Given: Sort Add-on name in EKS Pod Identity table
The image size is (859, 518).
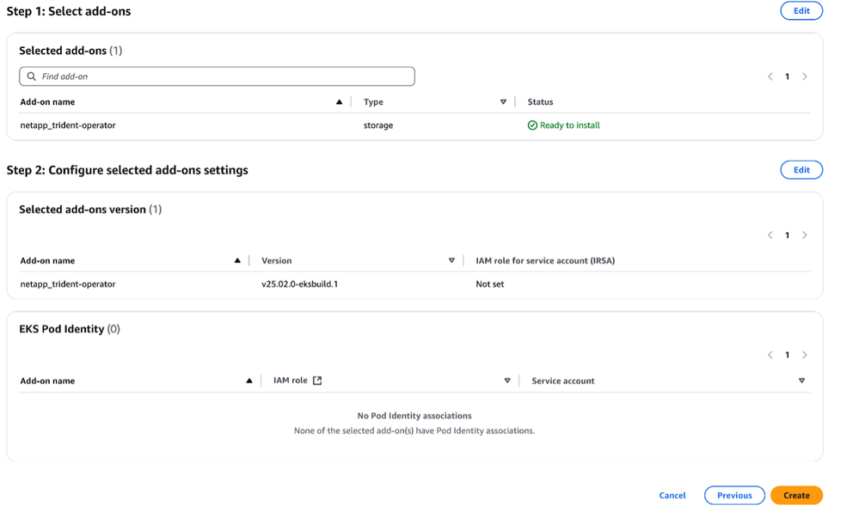Looking at the screenshot, I should pos(249,381).
